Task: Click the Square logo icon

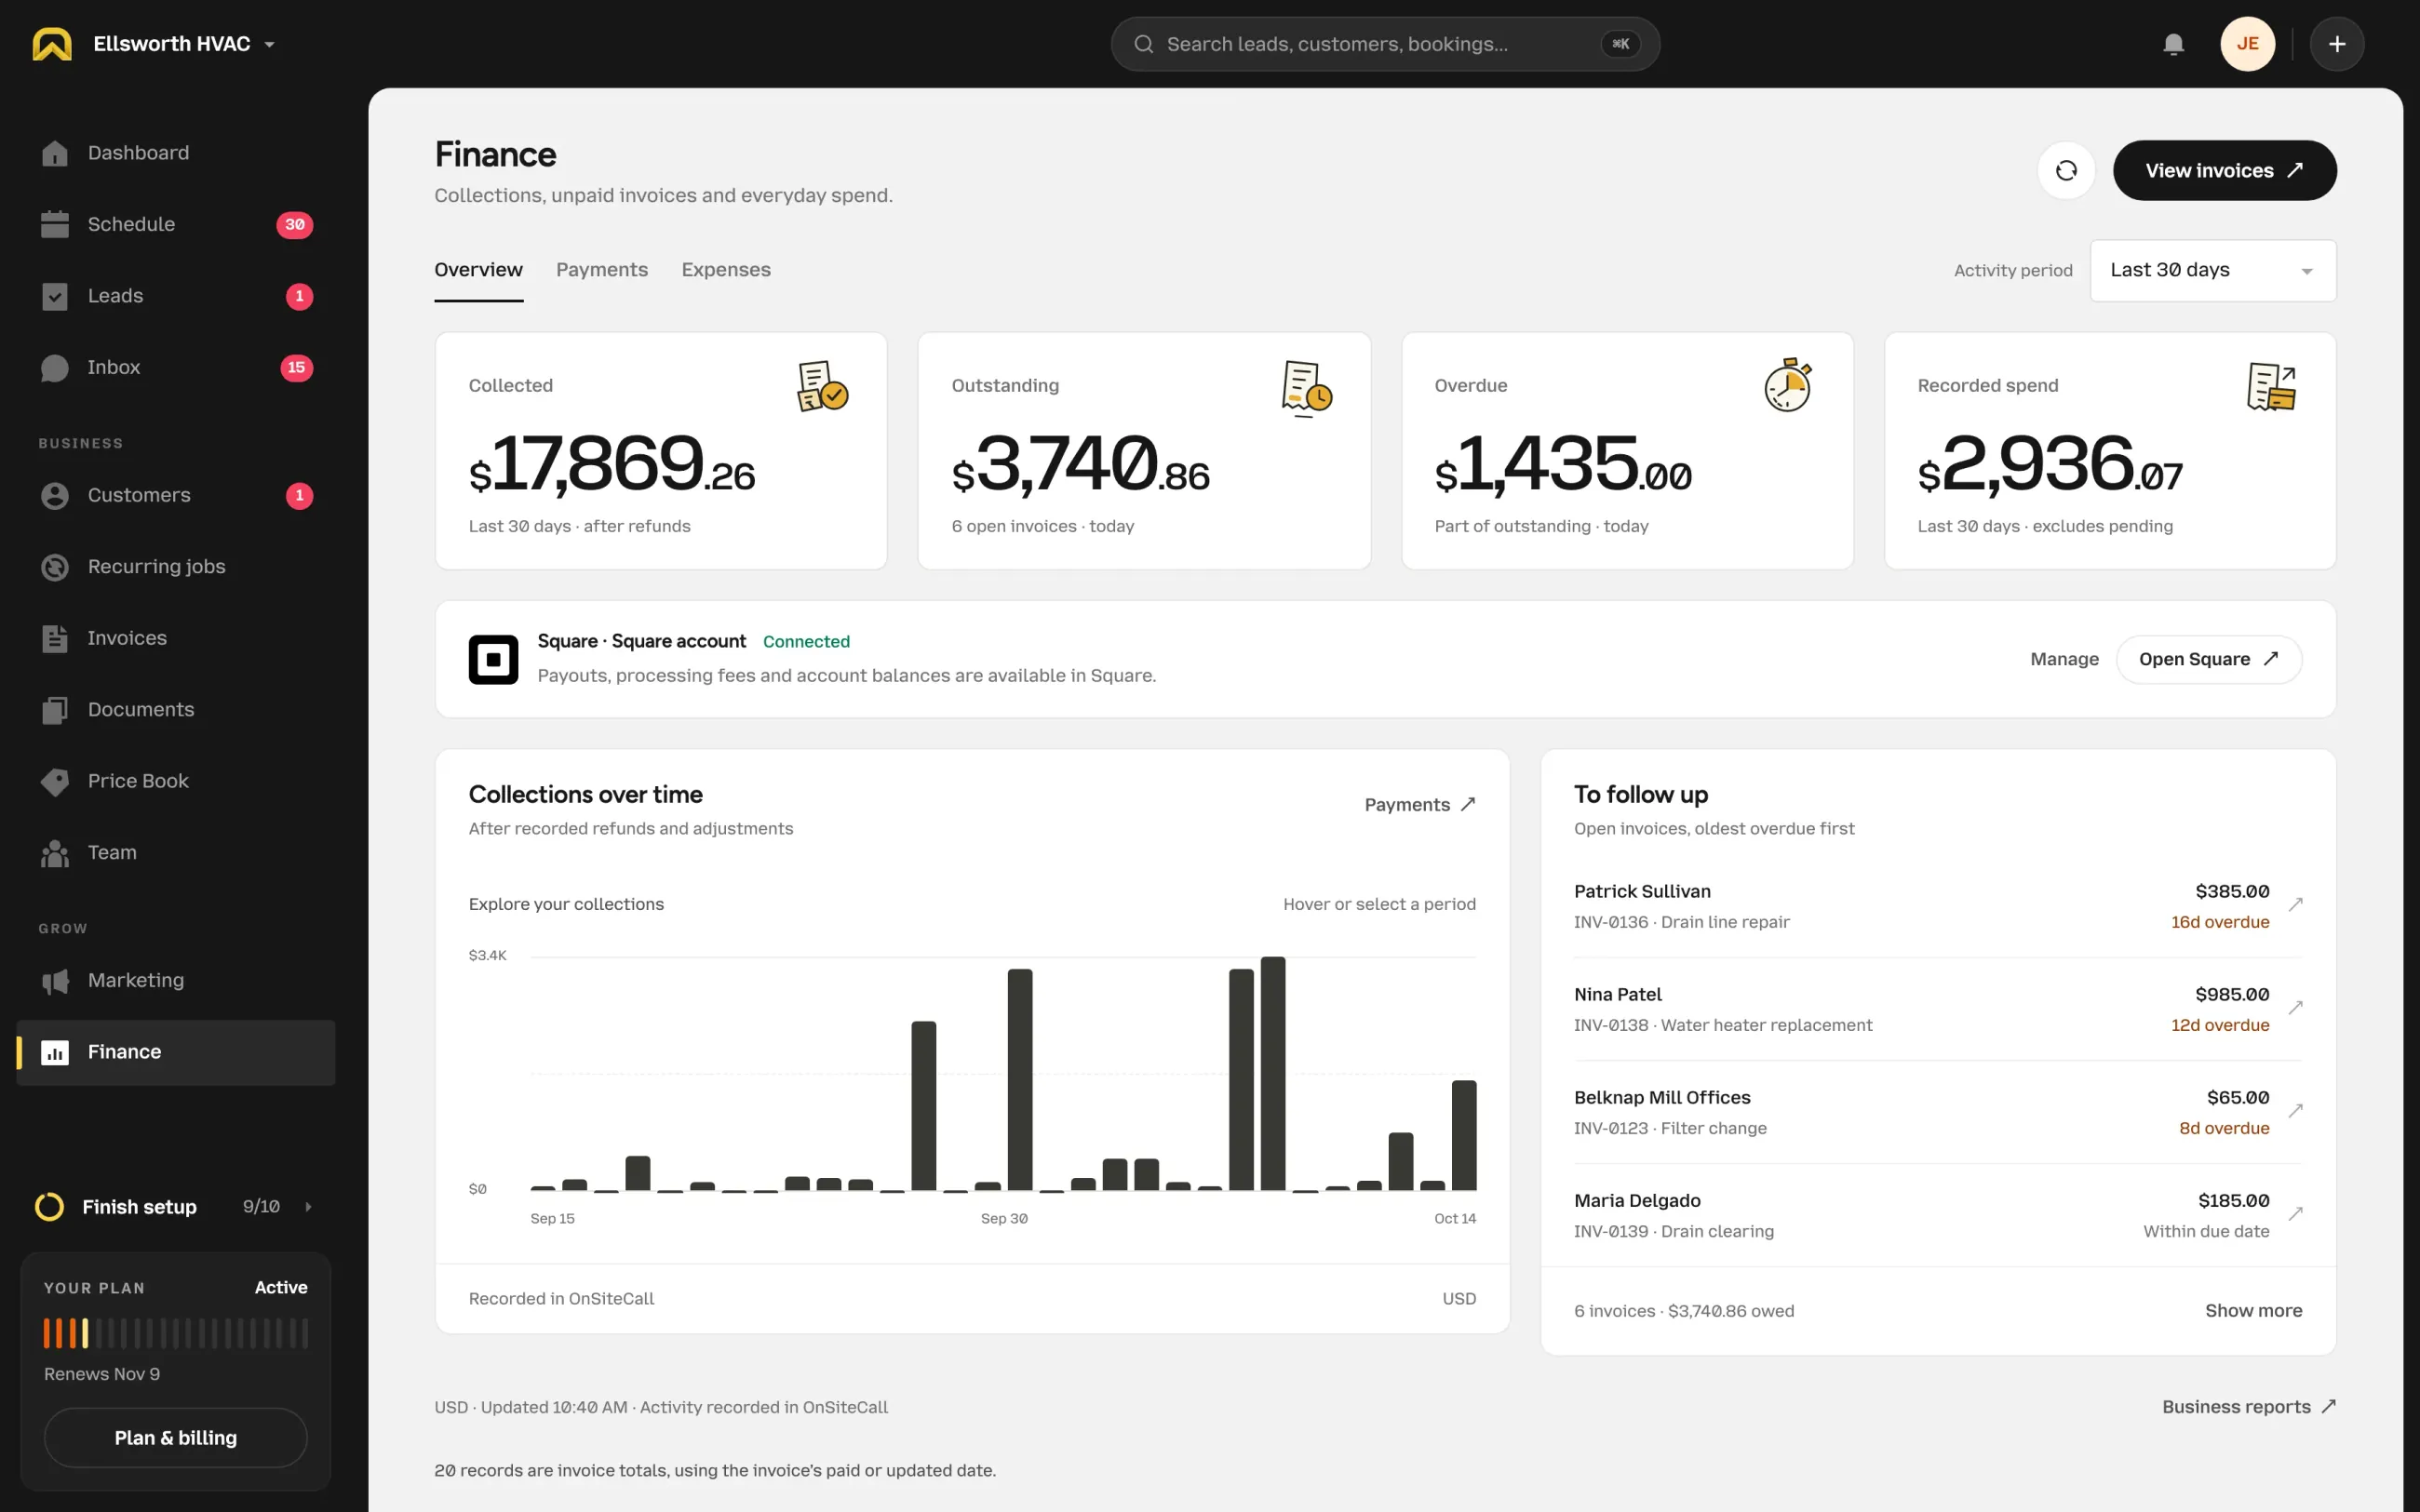Action: pos(493,660)
